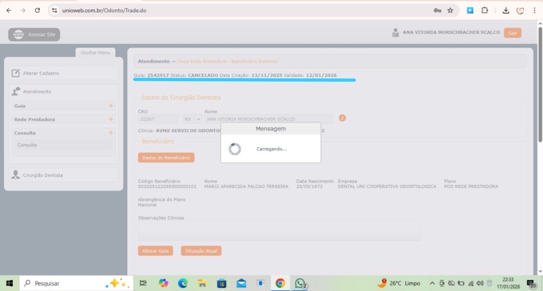The height and width of the screenshot is (291, 543).
Task: Open the Chrome three-dot menu
Action: pyautogui.click(x=535, y=10)
